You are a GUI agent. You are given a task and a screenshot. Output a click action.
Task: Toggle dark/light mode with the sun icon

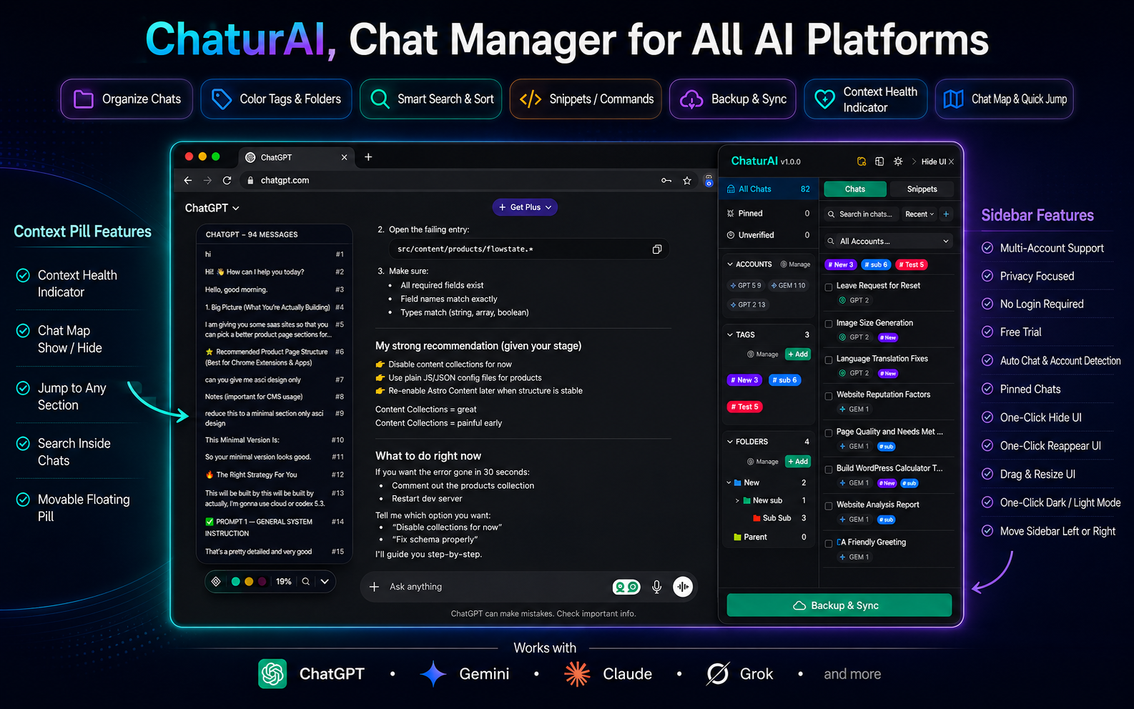(898, 162)
